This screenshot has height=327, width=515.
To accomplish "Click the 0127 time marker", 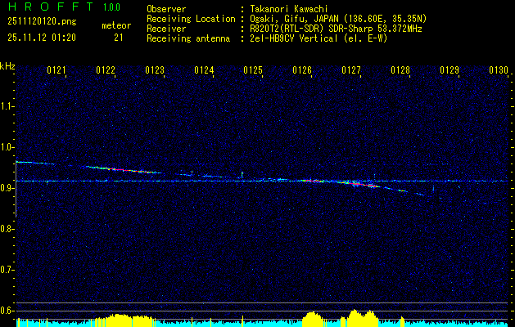I will point(351,71).
